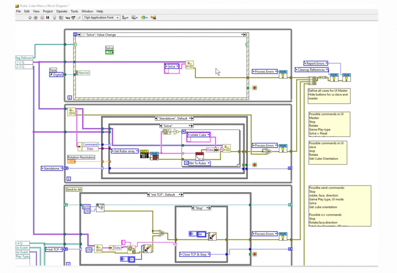Viewport: 397px width, 273px height.
Task: Select the yellow-black DATA subVI icon
Action: click(x=144, y=154)
